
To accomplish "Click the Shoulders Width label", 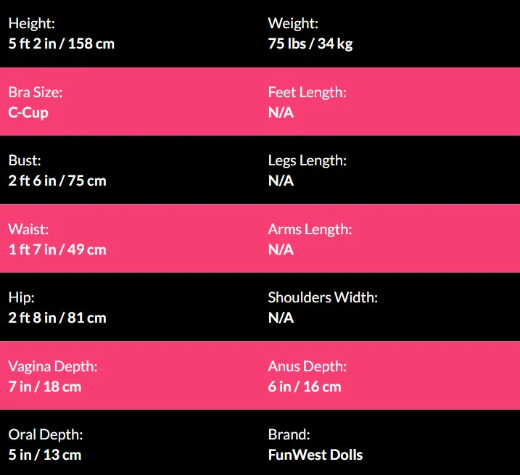I will (323, 297).
